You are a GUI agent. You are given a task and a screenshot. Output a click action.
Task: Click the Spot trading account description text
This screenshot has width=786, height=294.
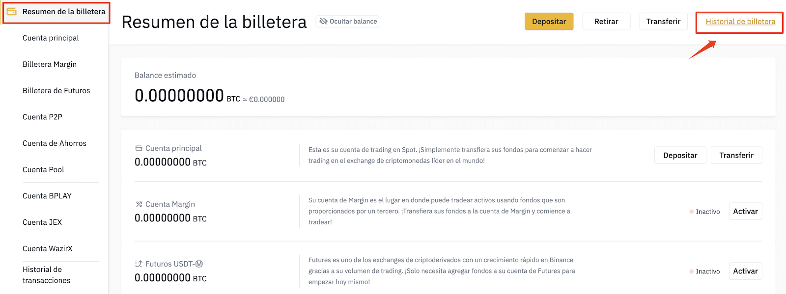point(450,155)
